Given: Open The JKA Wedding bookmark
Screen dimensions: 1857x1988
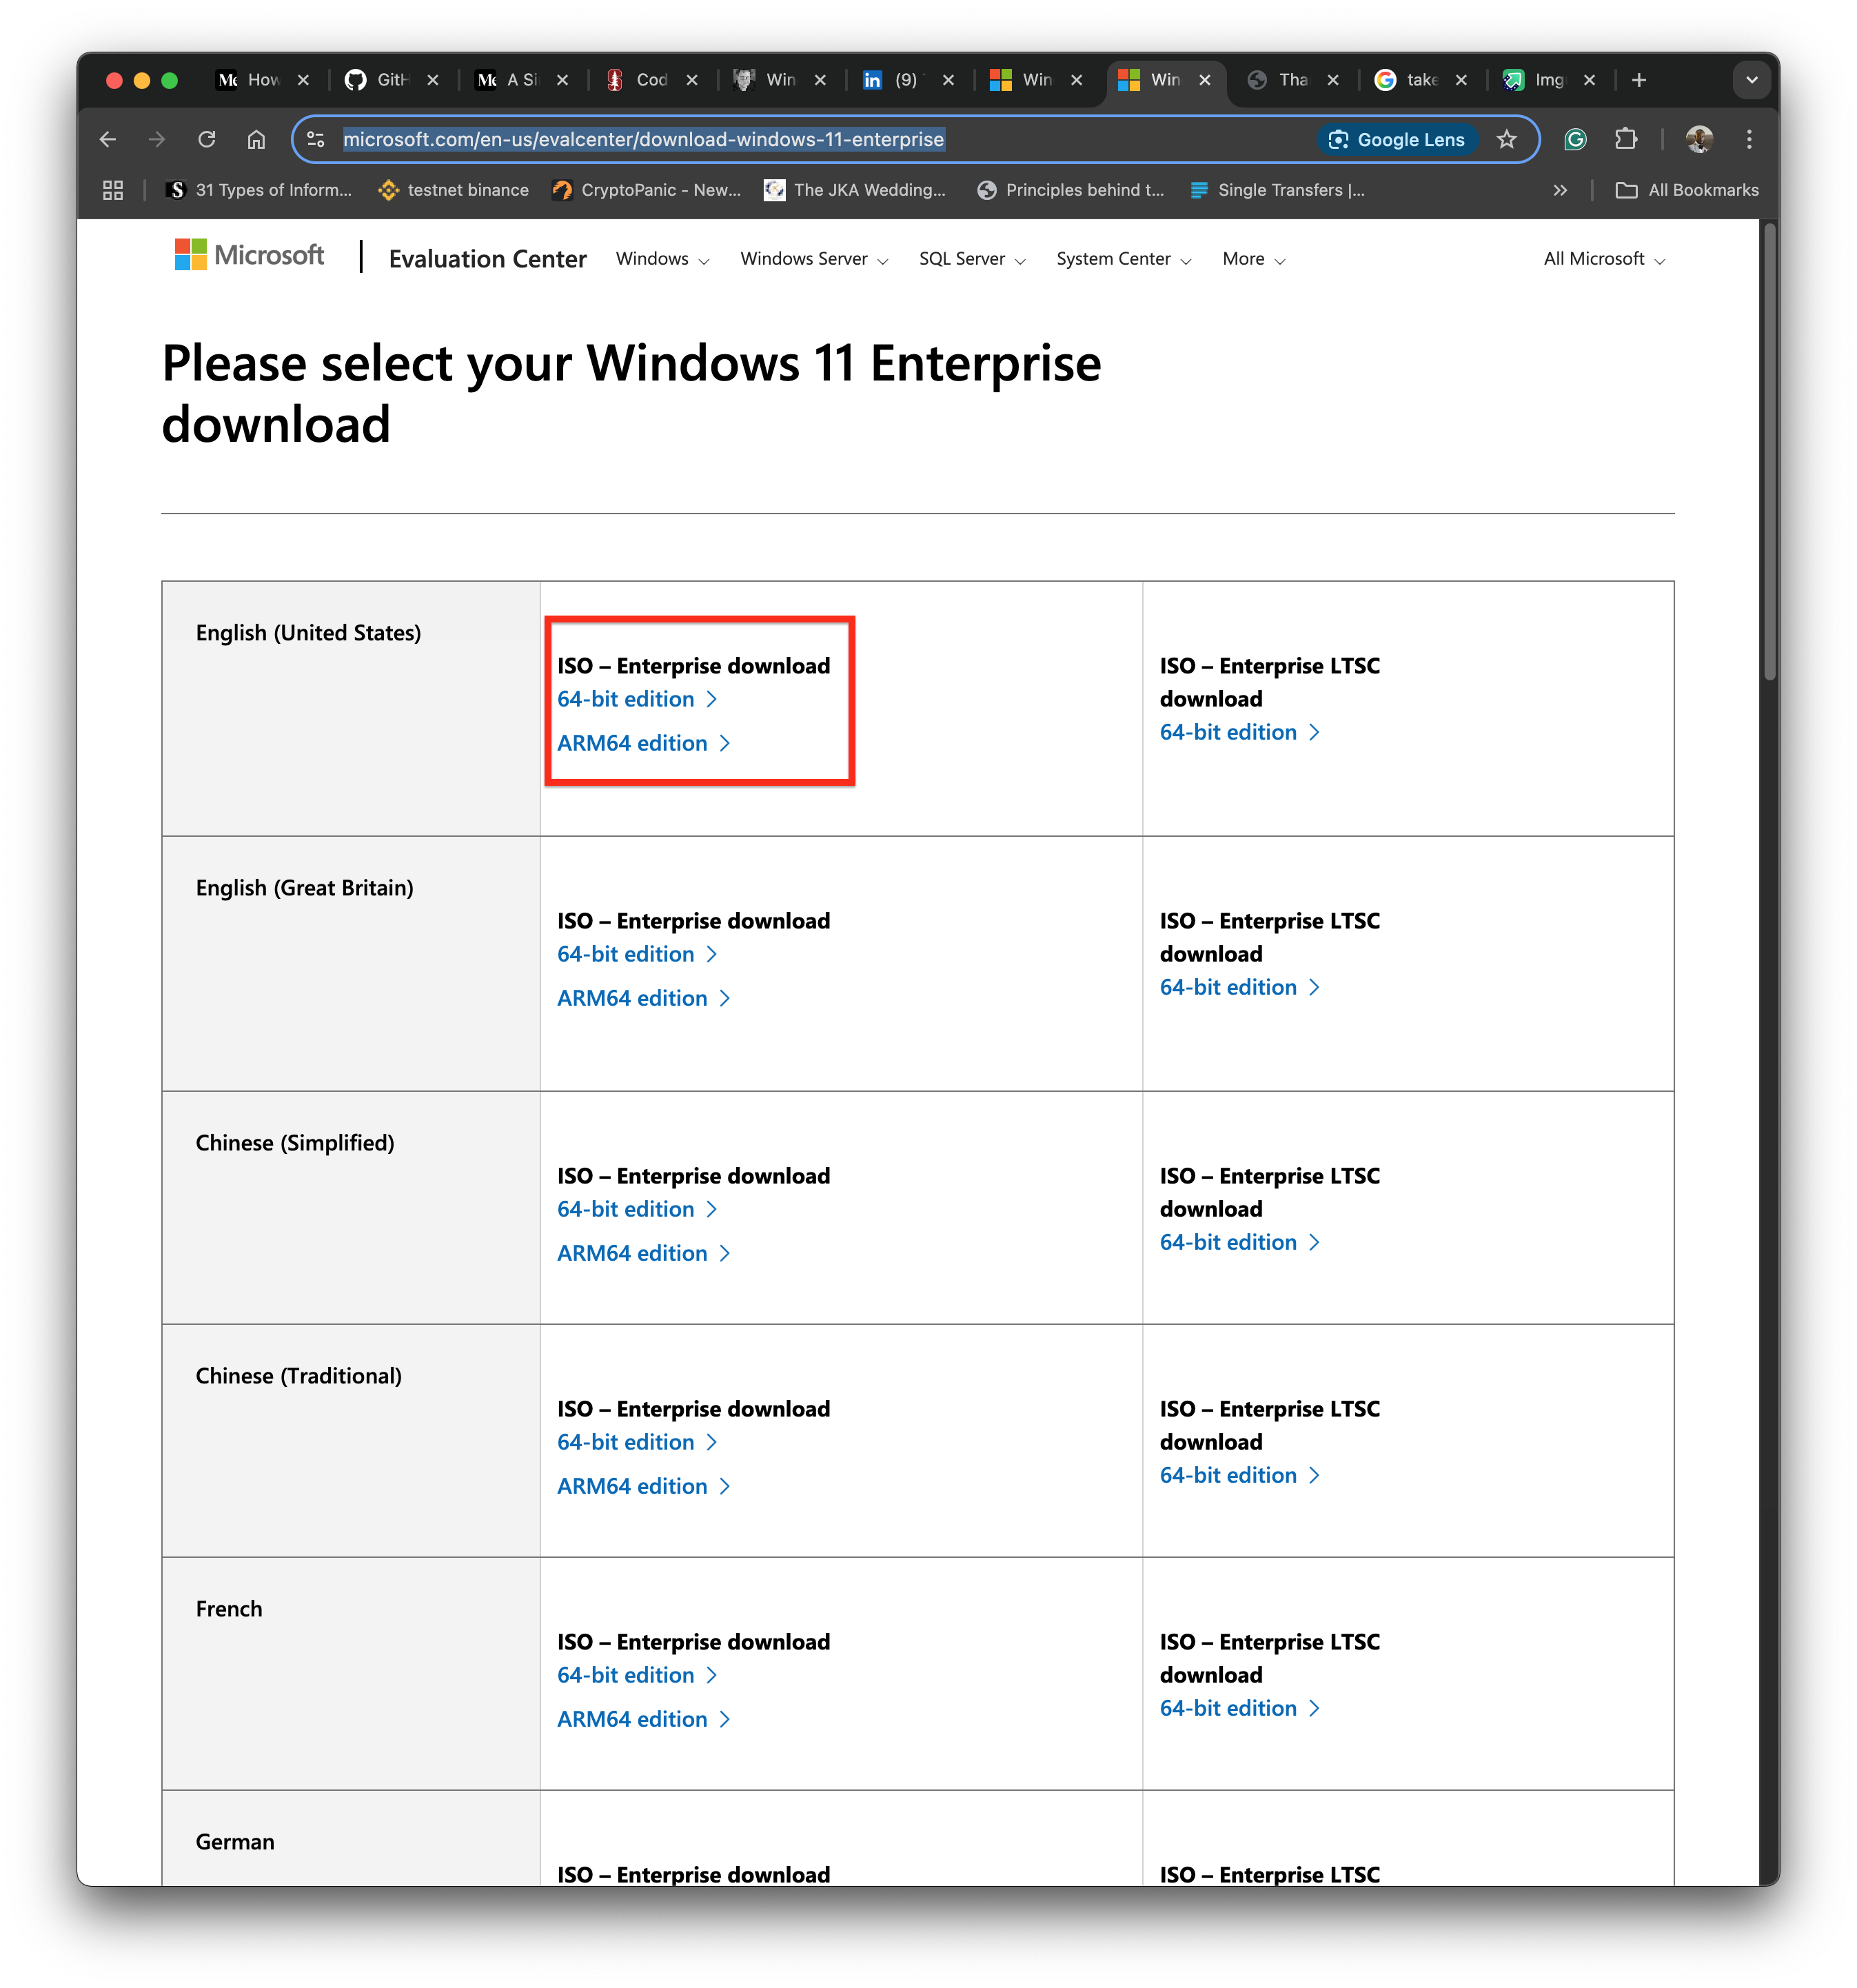Looking at the screenshot, I should 854,190.
